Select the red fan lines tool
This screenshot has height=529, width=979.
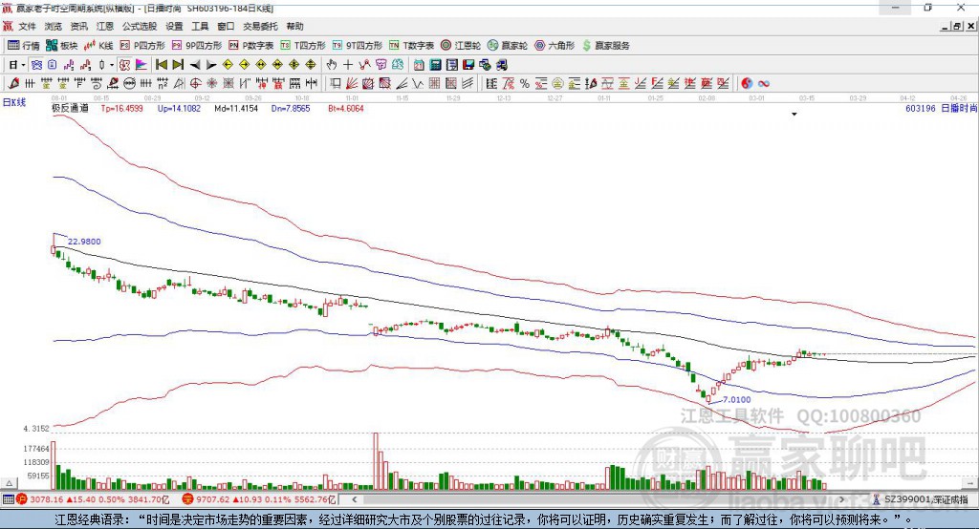tap(351, 83)
